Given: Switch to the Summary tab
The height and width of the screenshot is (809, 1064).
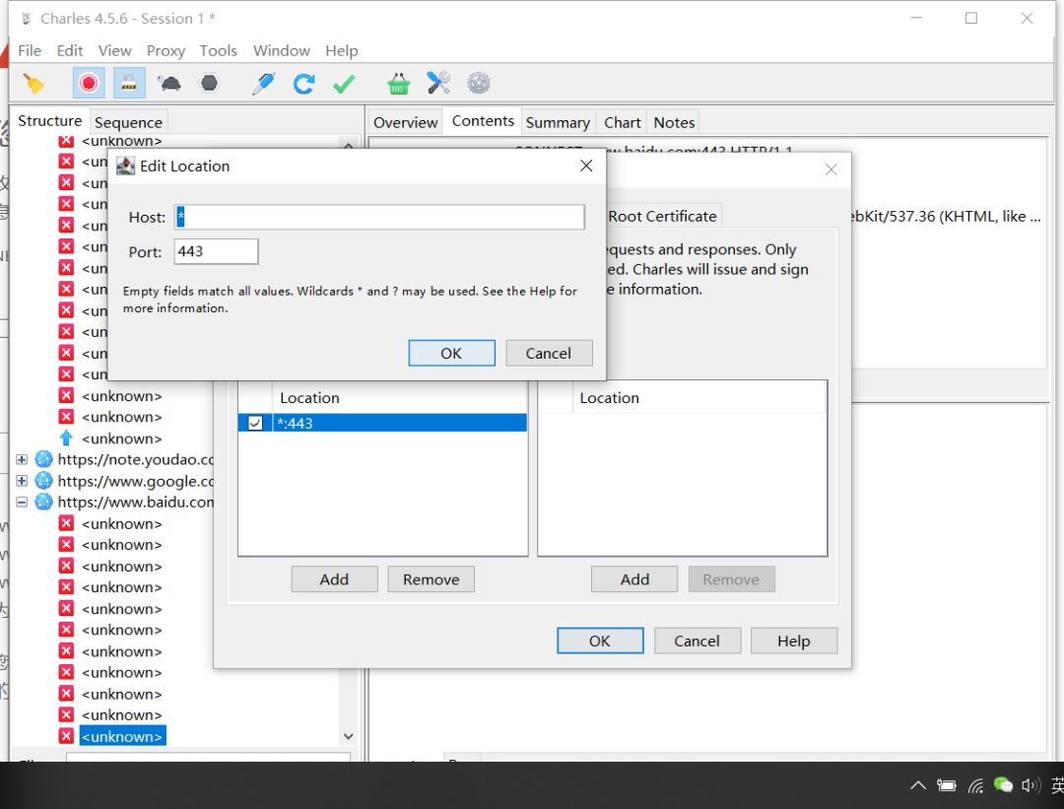Looking at the screenshot, I should (557, 122).
